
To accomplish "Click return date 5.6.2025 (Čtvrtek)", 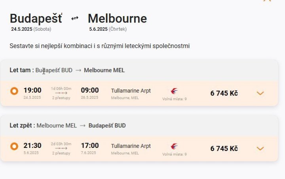I will pos(108,29).
